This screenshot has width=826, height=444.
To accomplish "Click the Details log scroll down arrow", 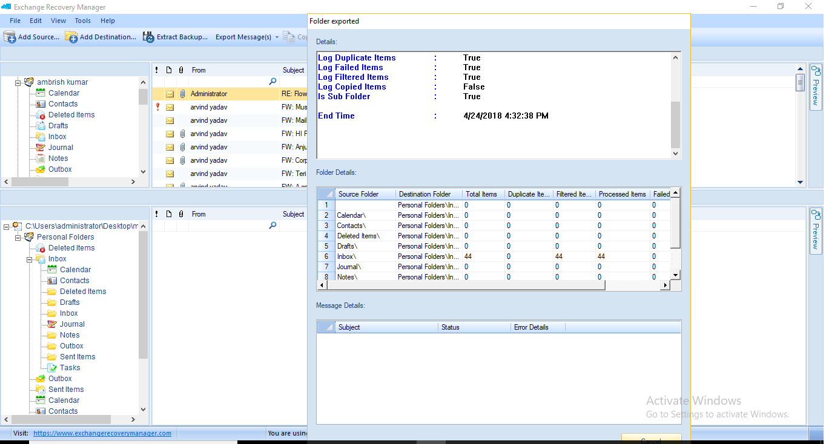I will [676, 154].
